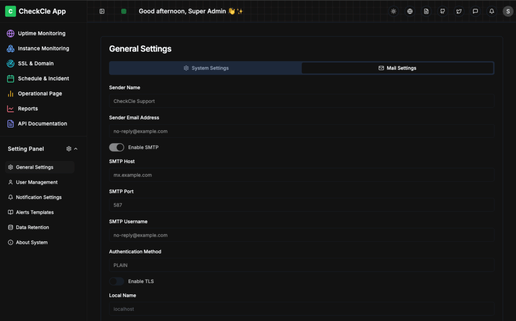Collapse the Setting Panel section chevron
This screenshot has width=516, height=321.
click(76, 149)
